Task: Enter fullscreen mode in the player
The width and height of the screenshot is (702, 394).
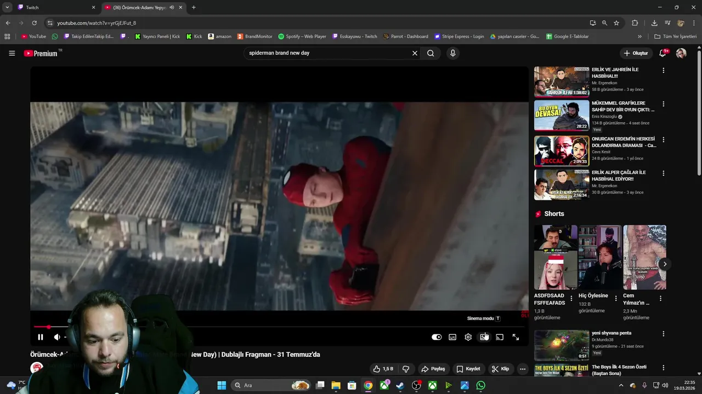Action: click(x=516, y=337)
